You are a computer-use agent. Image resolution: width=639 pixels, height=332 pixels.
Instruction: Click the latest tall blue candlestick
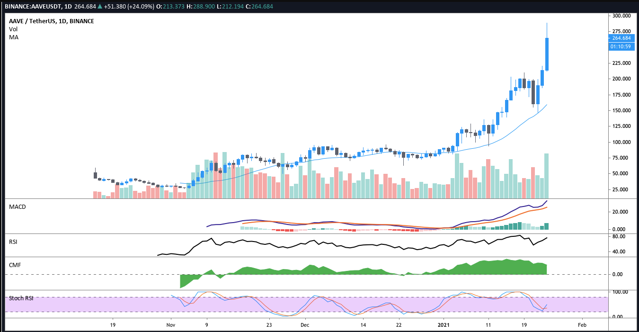547,54
